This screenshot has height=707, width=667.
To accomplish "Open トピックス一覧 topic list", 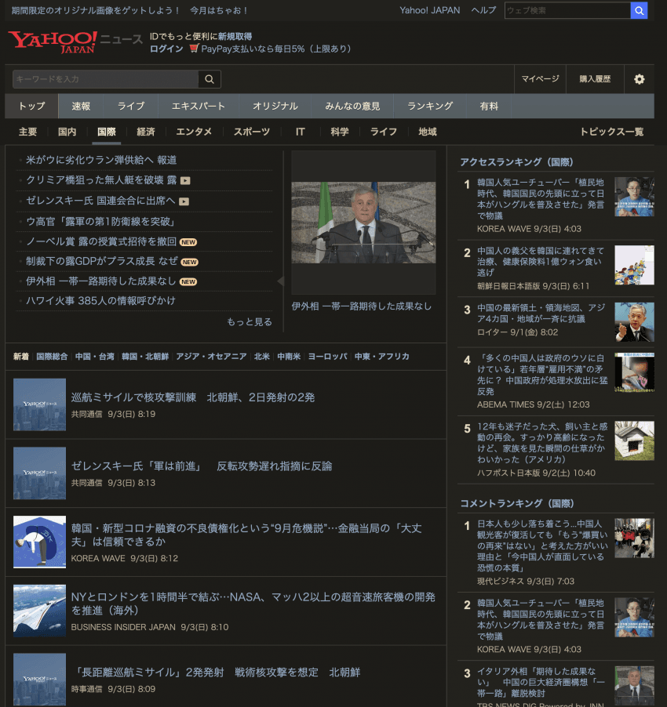I will [611, 132].
